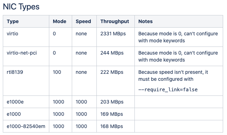Image resolution: width=227 pixels, height=135 pixels.
Task: Select the 244 MBps throughput cell
Action: pos(112,53)
